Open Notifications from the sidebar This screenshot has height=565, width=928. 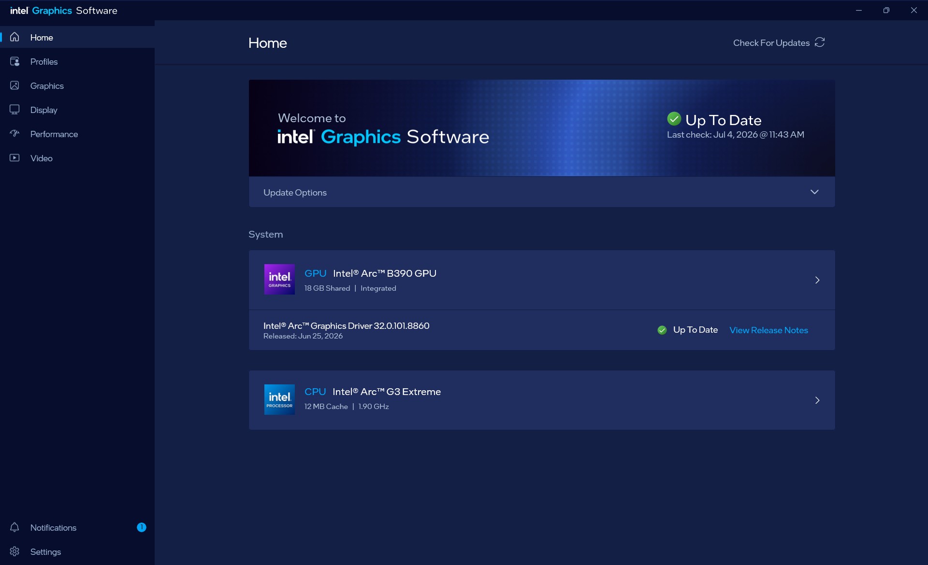point(77,527)
